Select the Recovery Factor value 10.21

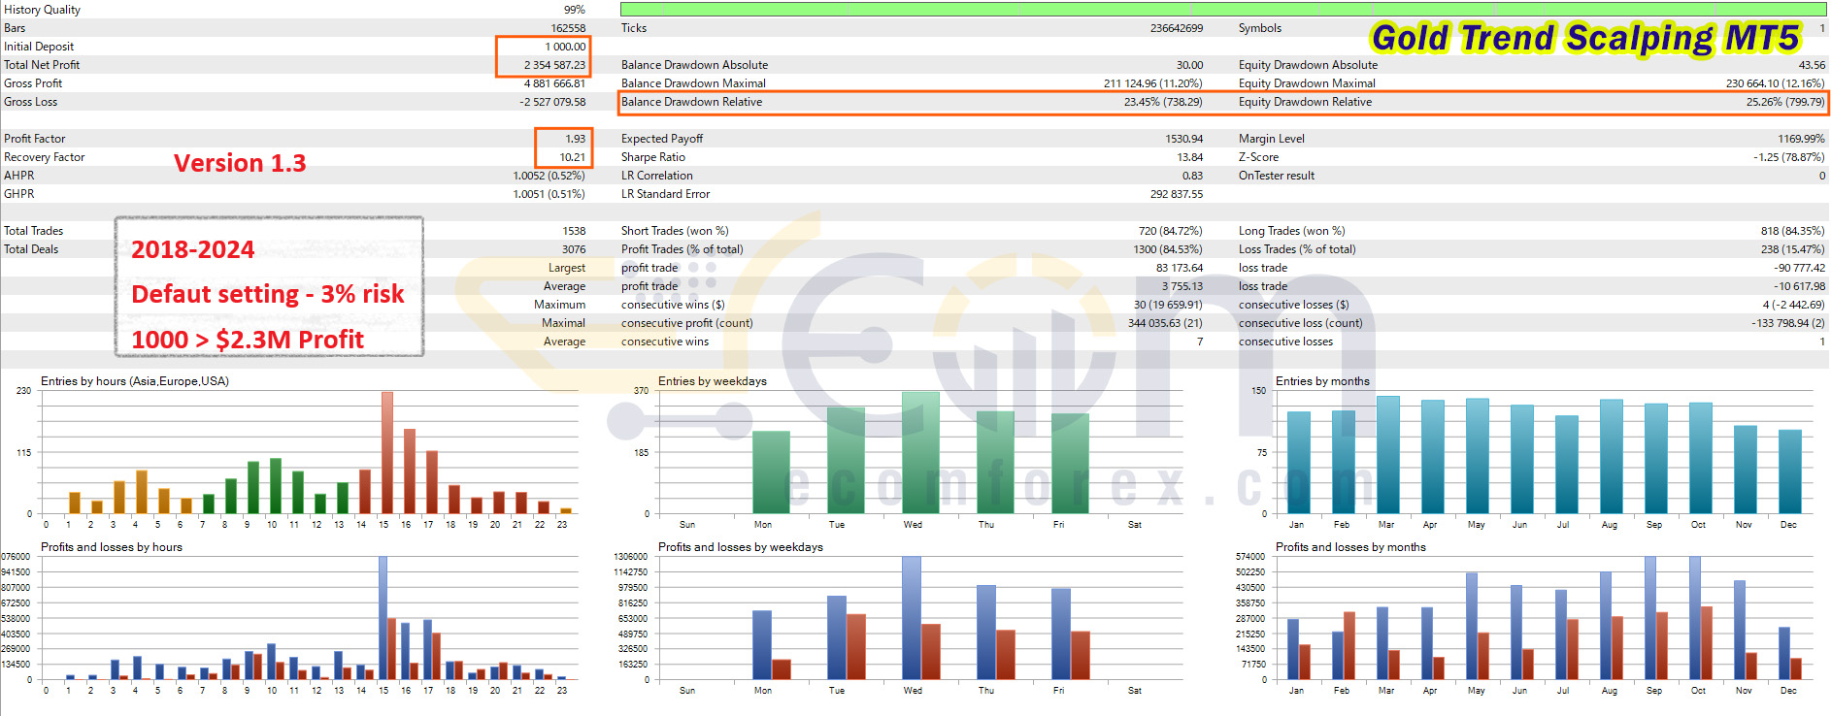(573, 157)
